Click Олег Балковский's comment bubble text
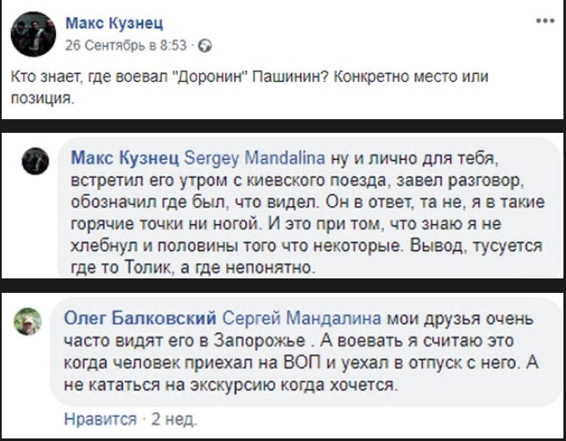The height and width of the screenshot is (441, 566). [x=301, y=351]
